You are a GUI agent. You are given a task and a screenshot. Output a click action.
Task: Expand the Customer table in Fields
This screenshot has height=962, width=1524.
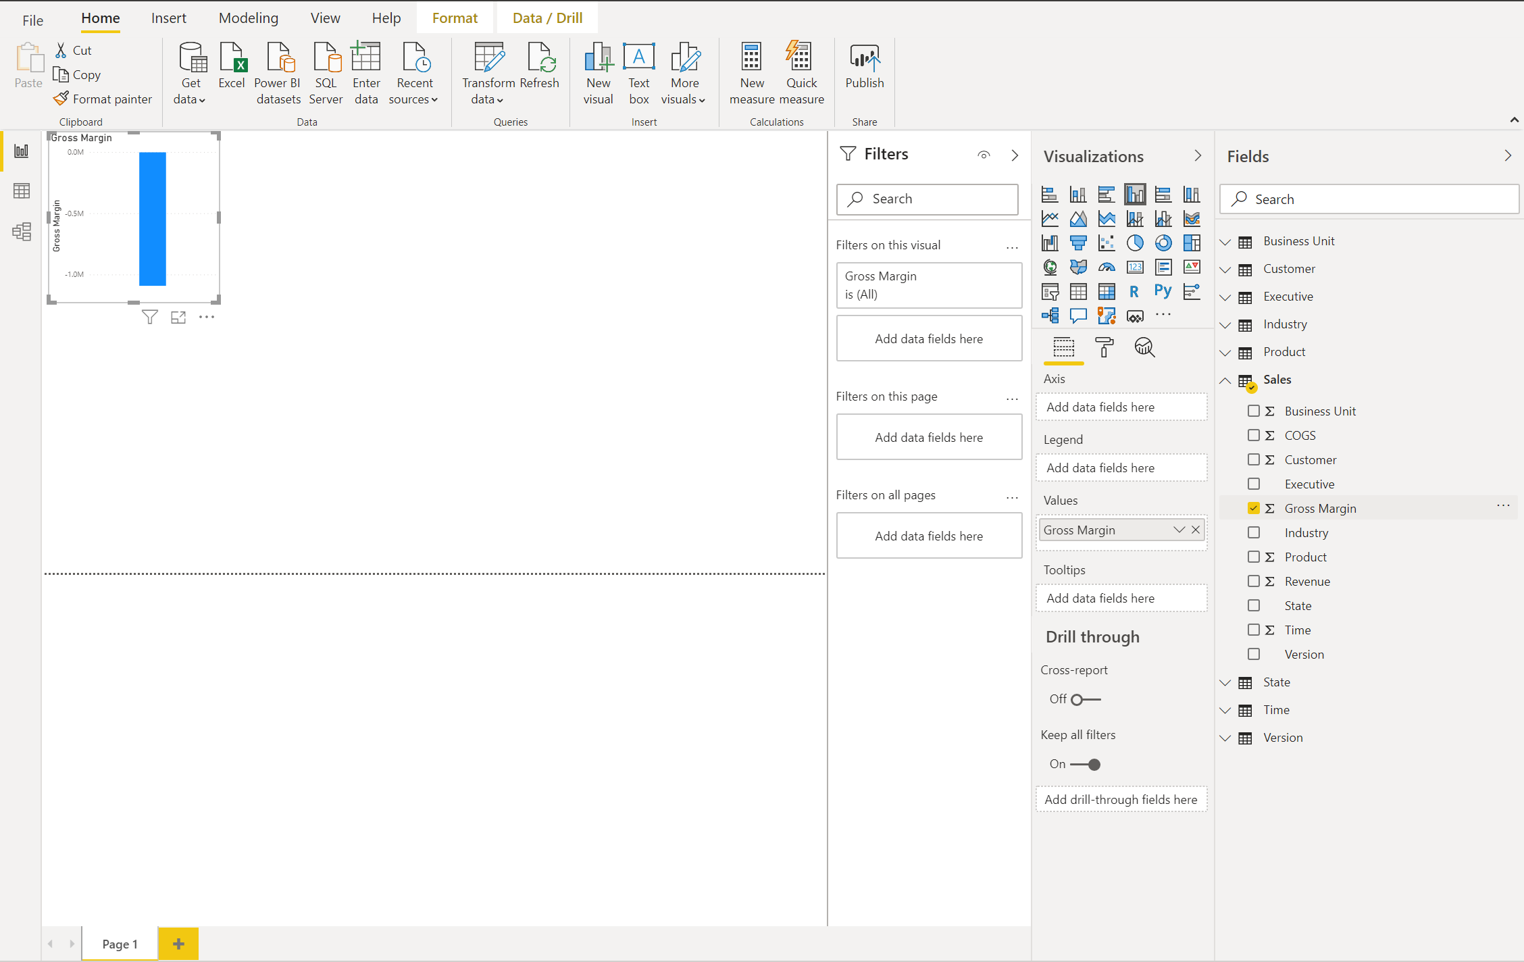pyautogui.click(x=1225, y=270)
